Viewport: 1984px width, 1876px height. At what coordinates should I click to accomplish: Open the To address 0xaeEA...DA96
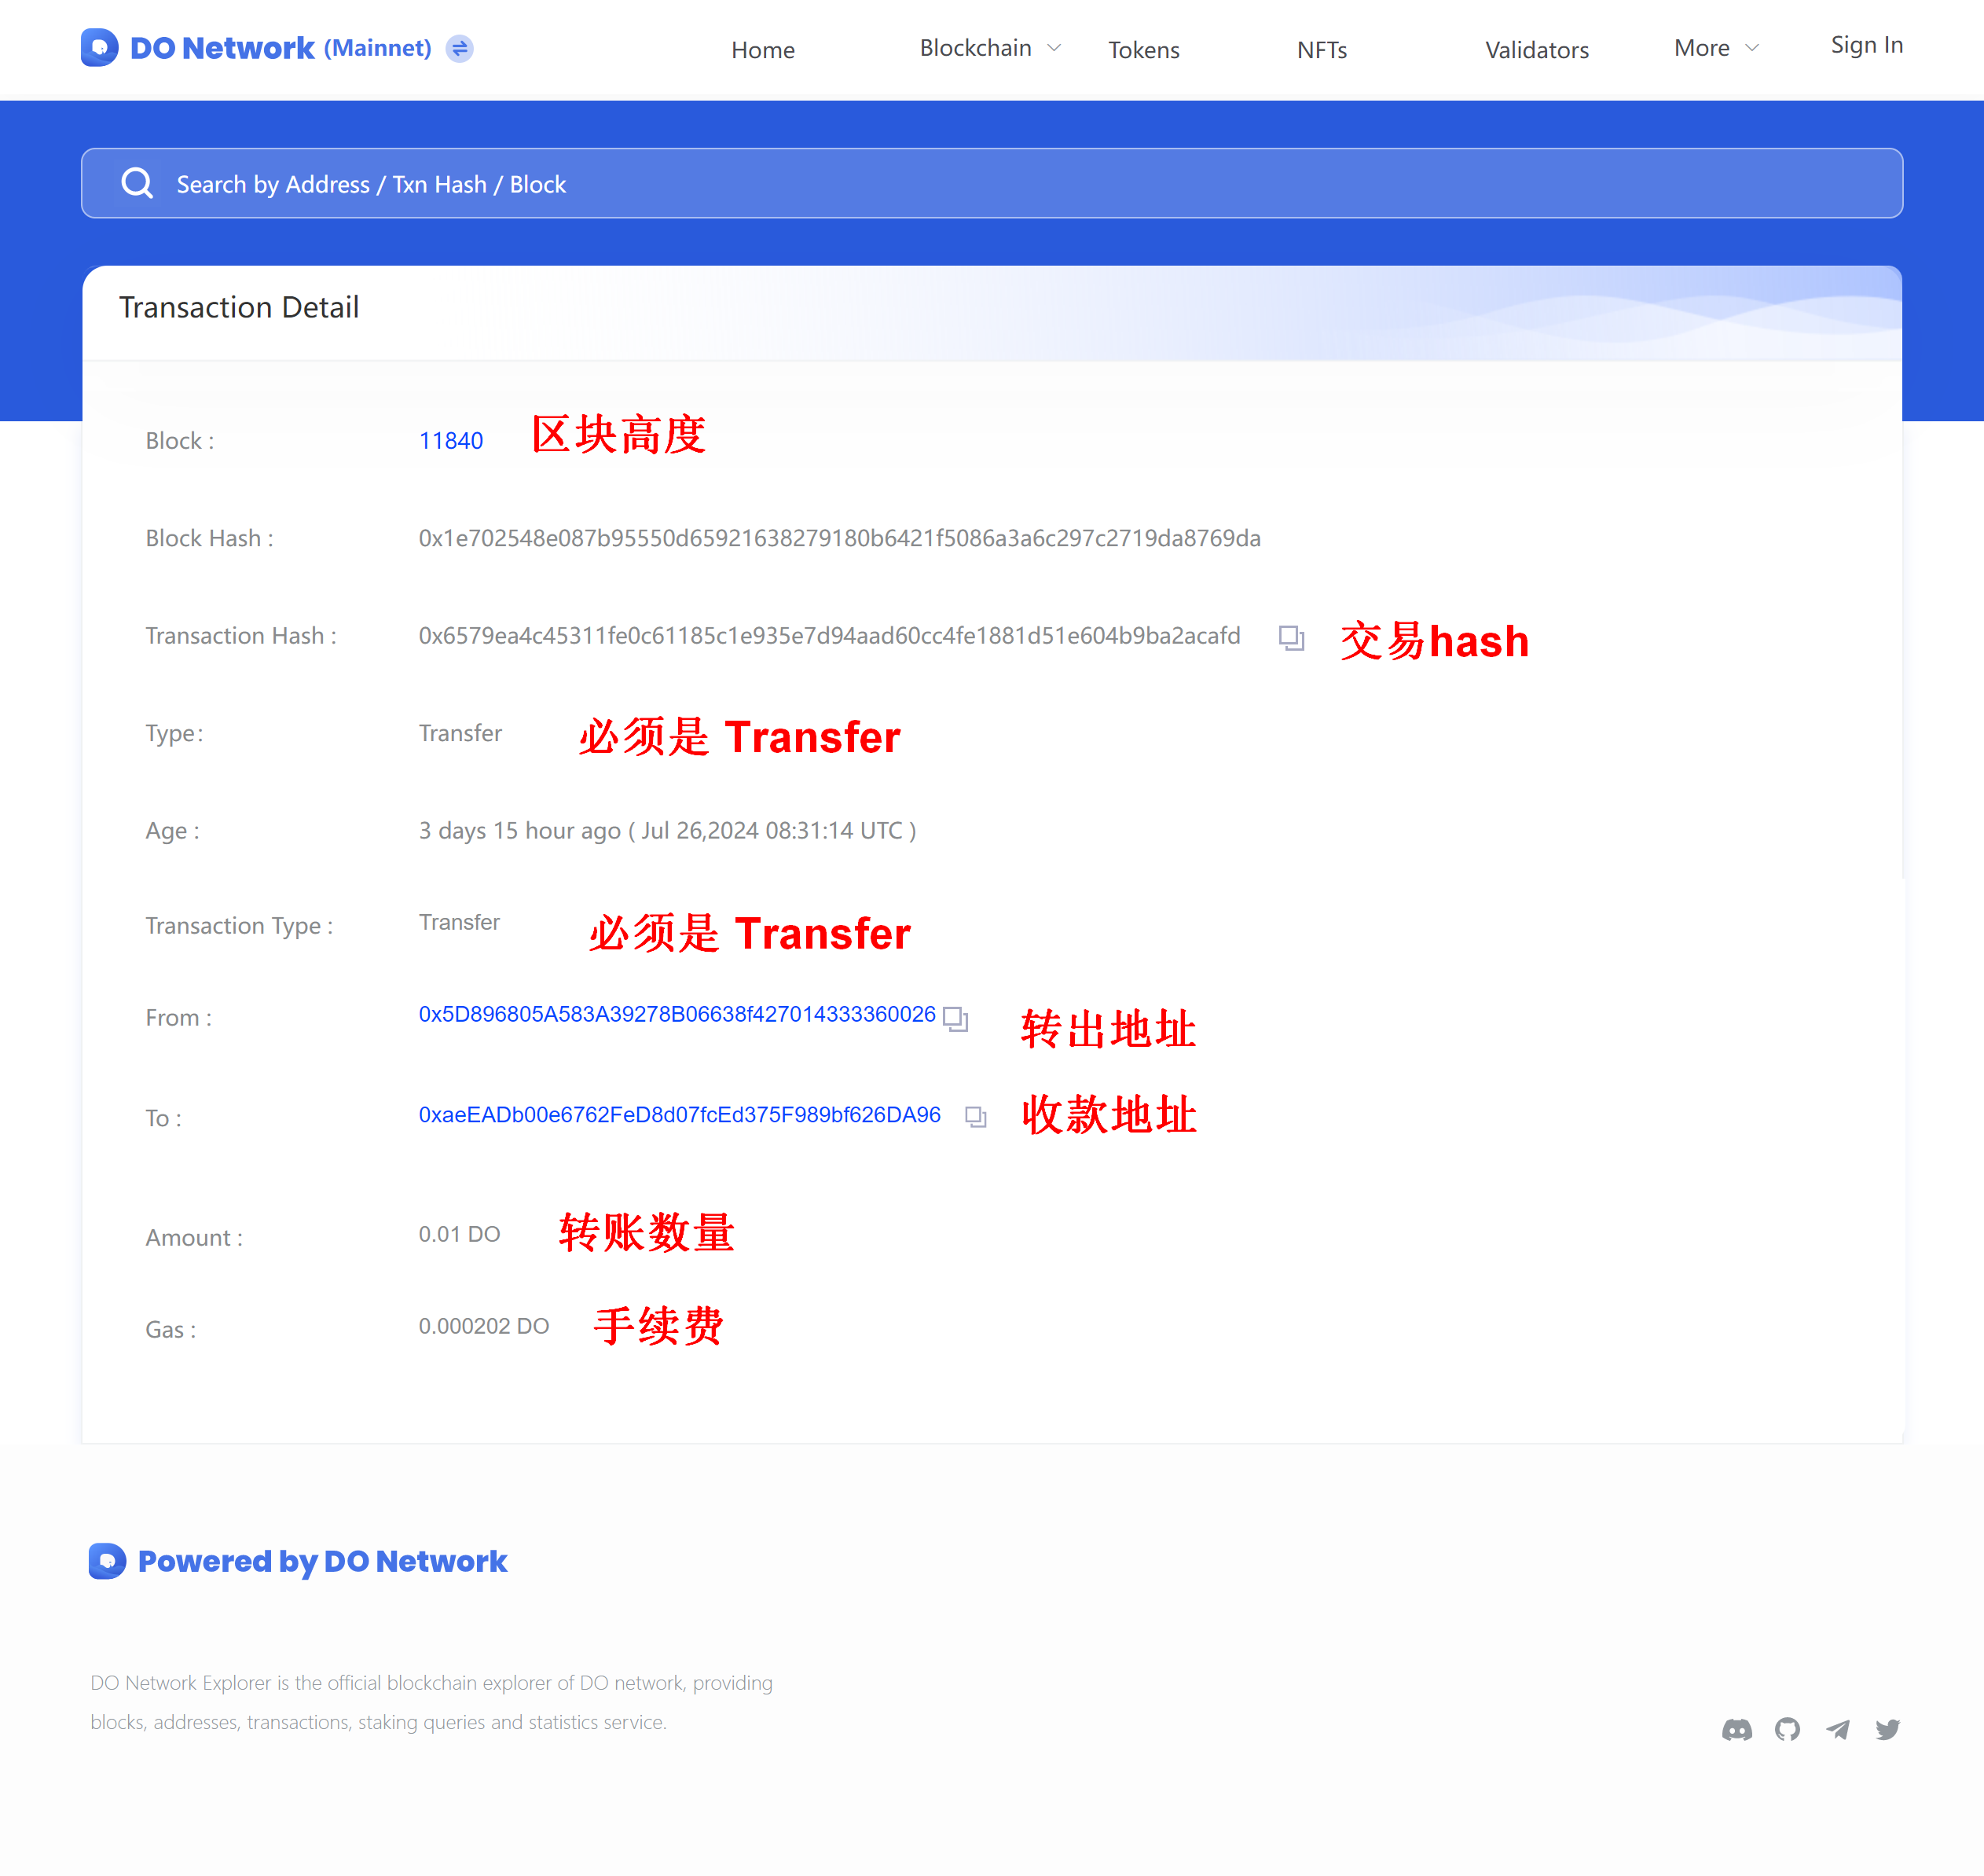tap(680, 1115)
